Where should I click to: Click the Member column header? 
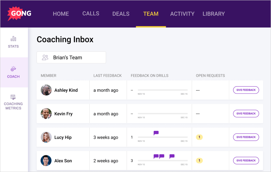[x=48, y=75]
